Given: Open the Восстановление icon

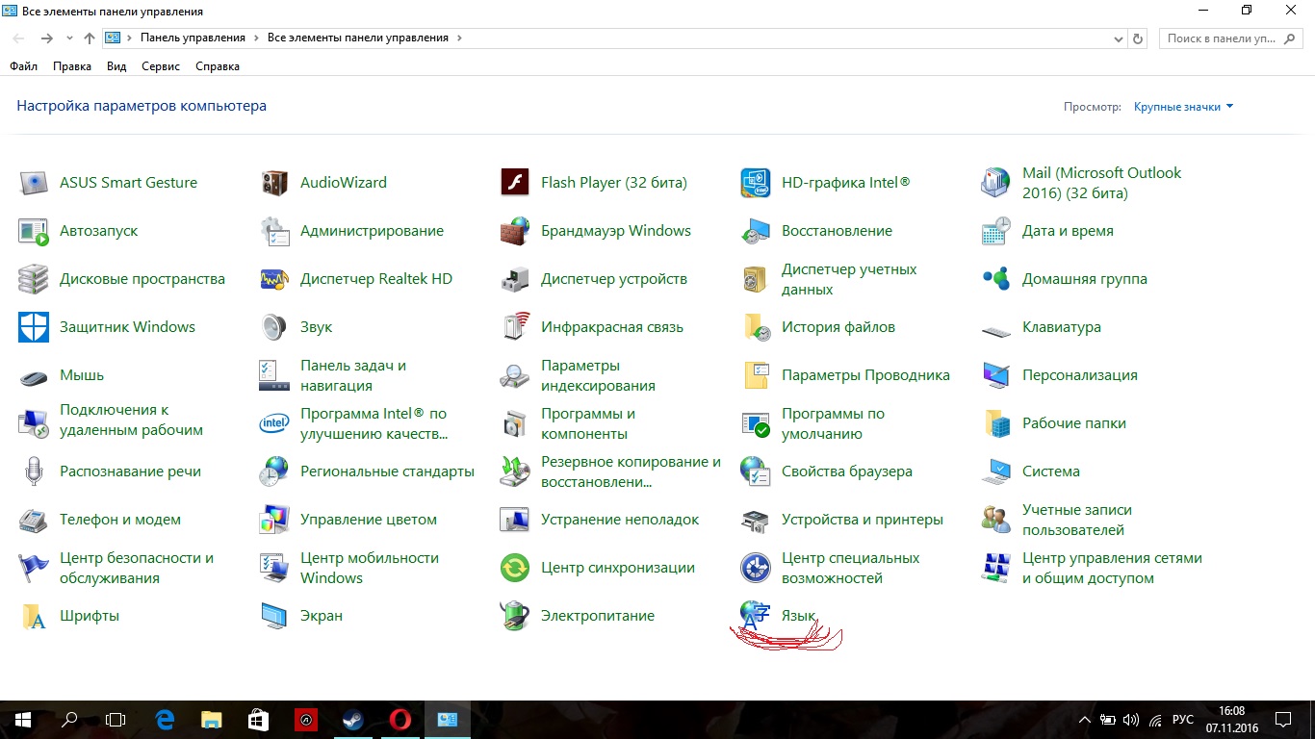Looking at the screenshot, I should [x=756, y=231].
